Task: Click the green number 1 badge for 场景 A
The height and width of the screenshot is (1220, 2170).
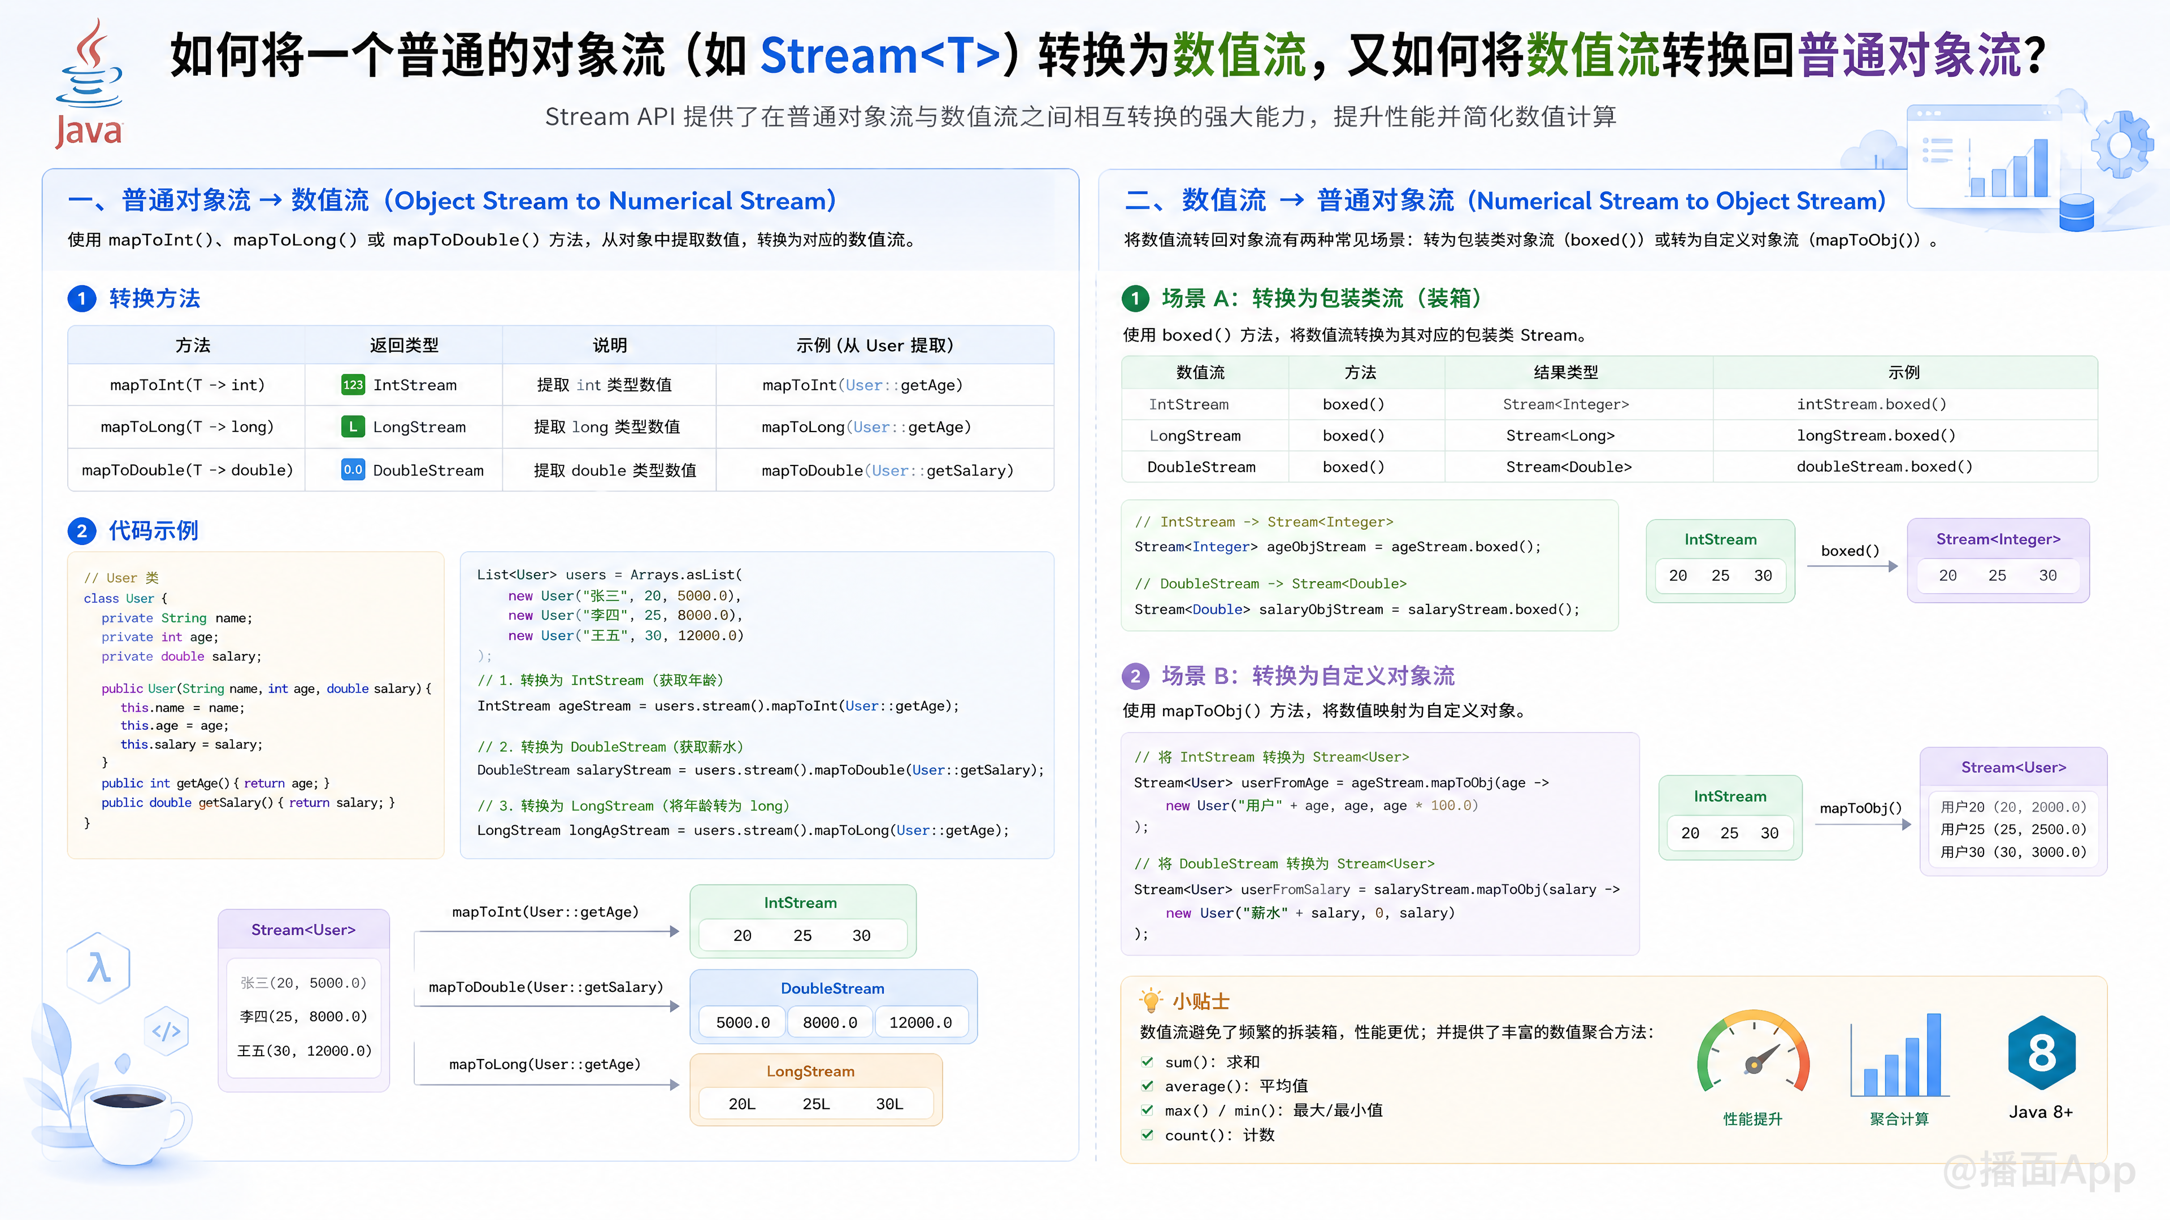Action: tap(1135, 298)
